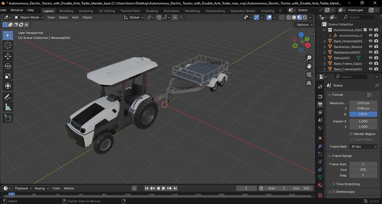Image resolution: width=382 pixels, height=204 pixels.
Task: Select the Scale tool
Action: [x=8, y=76]
